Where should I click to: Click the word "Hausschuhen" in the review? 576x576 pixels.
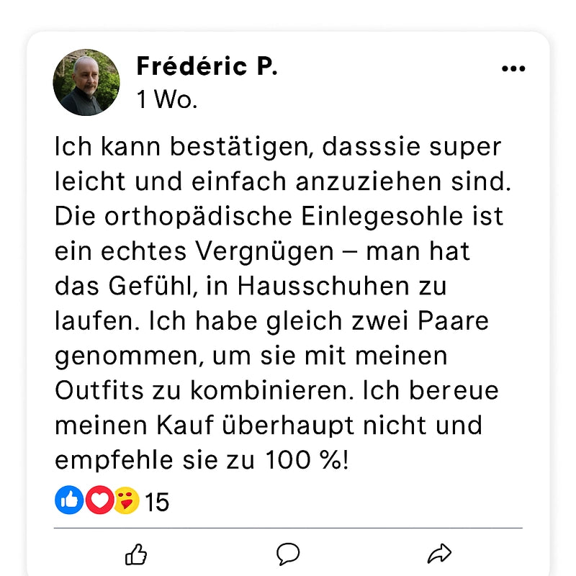[x=323, y=286]
